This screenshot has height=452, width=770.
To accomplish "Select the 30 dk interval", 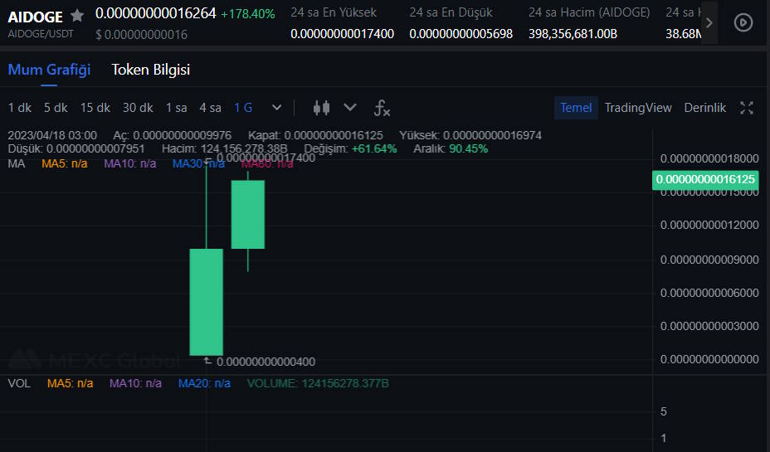I will pyautogui.click(x=138, y=108).
